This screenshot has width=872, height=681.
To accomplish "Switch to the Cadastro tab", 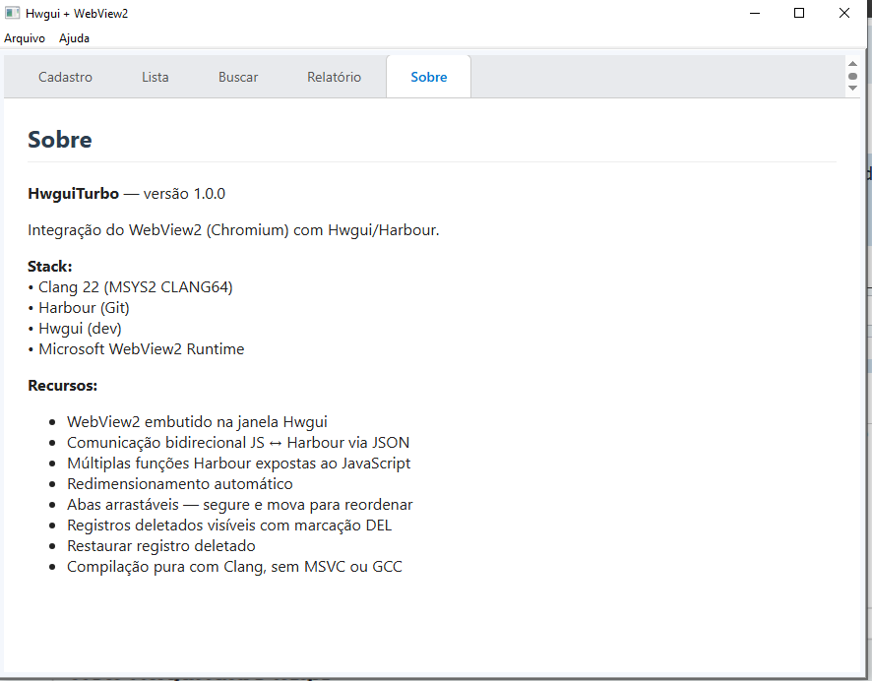I will 65,77.
